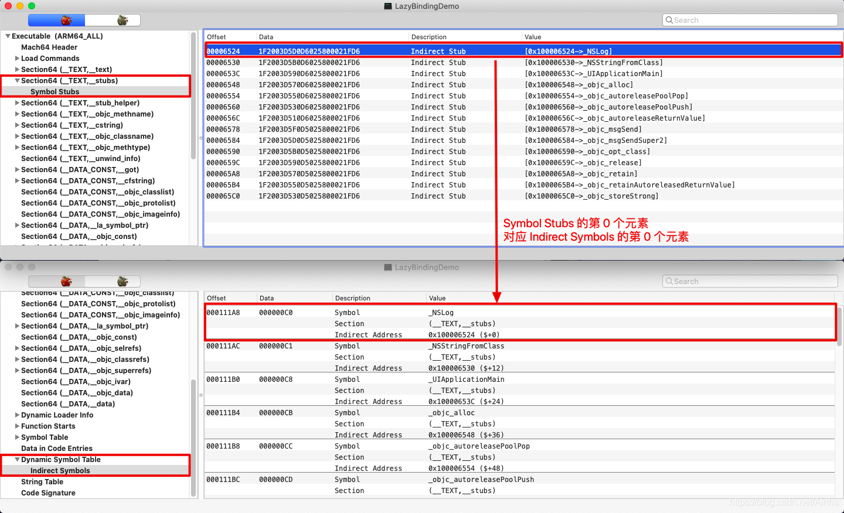Select the stub row for _objc_storeStrong
This screenshot has width=844, height=513.
pos(523,196)
